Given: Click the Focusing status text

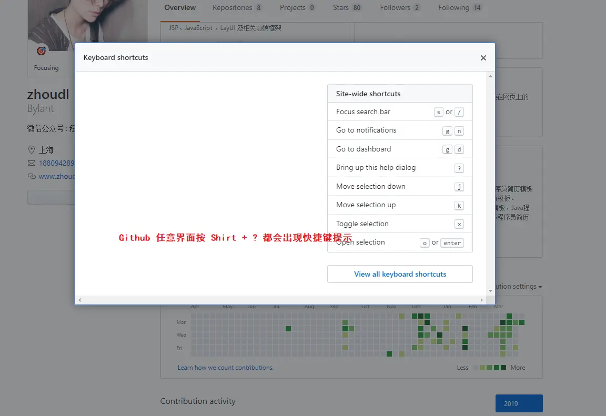Looking at the screenshot, I should click(46, 68).
